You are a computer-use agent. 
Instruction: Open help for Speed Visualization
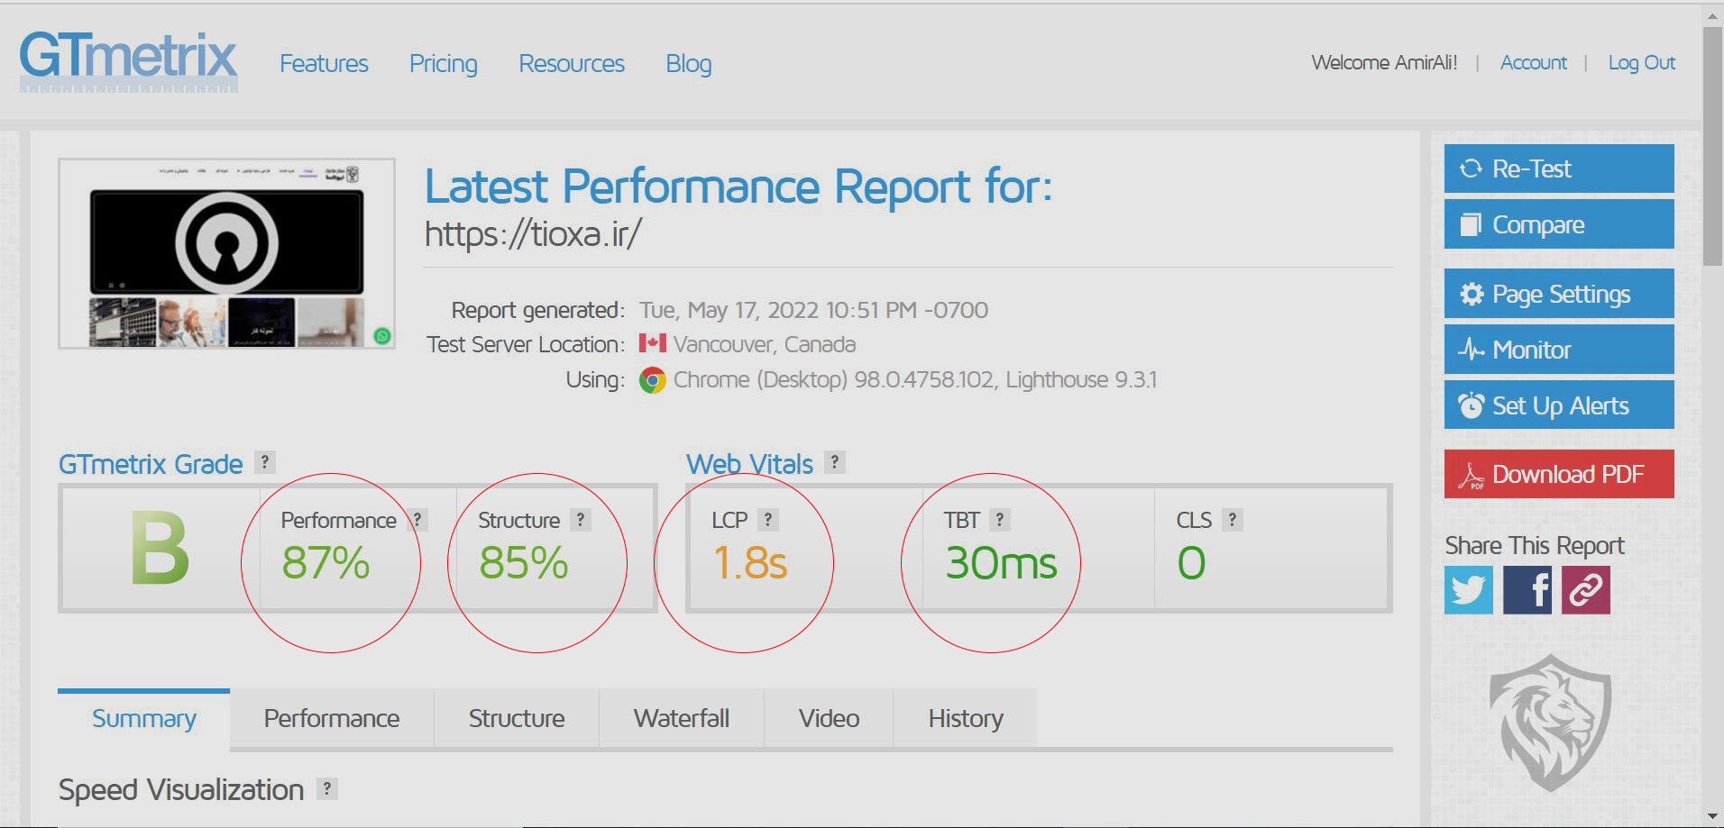pos(327,789)
